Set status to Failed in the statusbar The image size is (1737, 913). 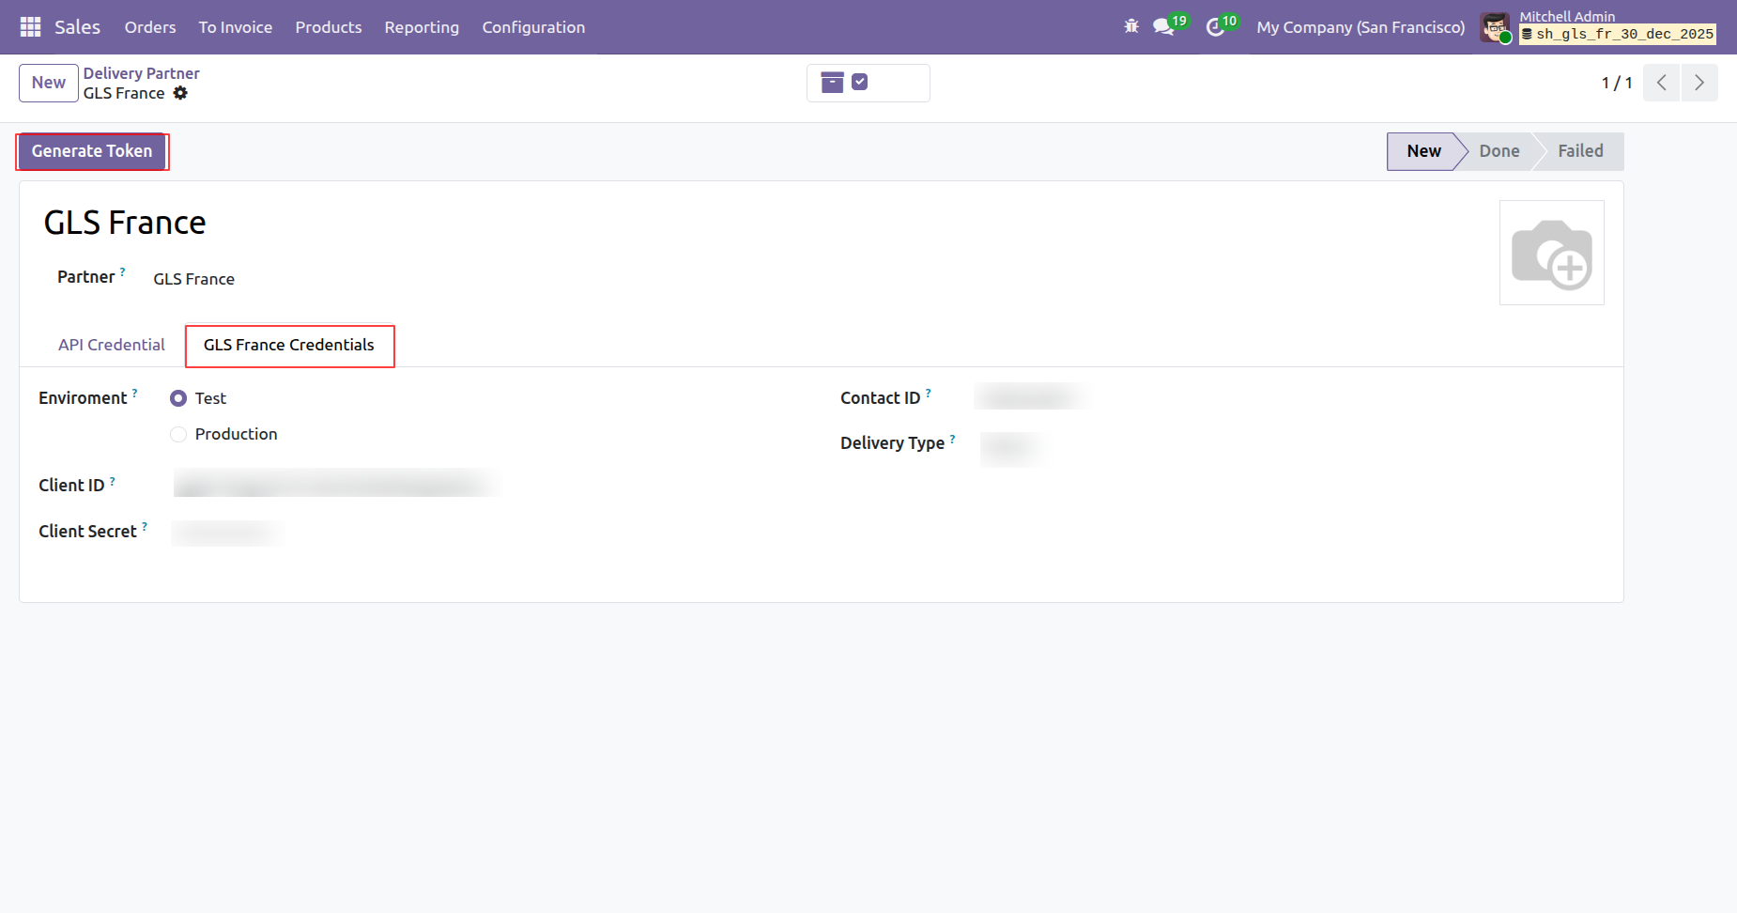coord(1581,151)
